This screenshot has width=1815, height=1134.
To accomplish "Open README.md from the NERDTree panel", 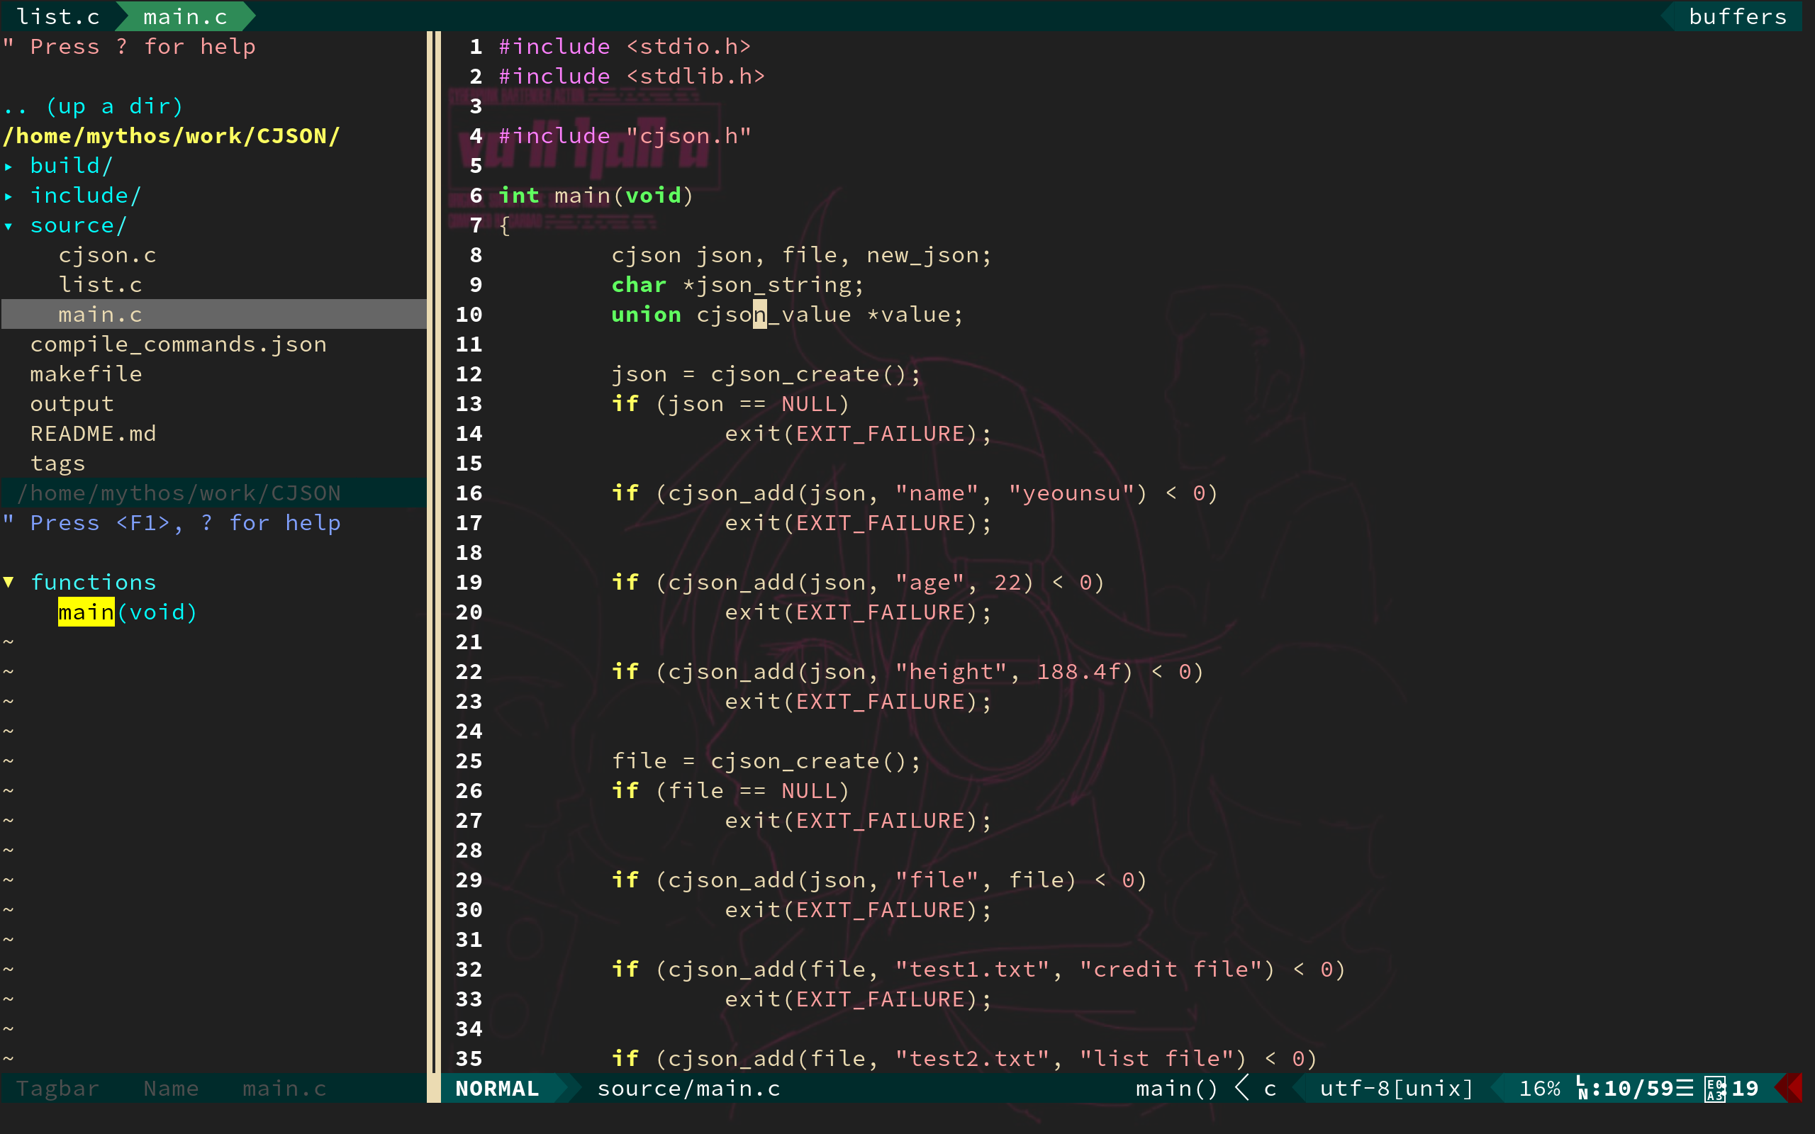I will (x=93, y=433).
